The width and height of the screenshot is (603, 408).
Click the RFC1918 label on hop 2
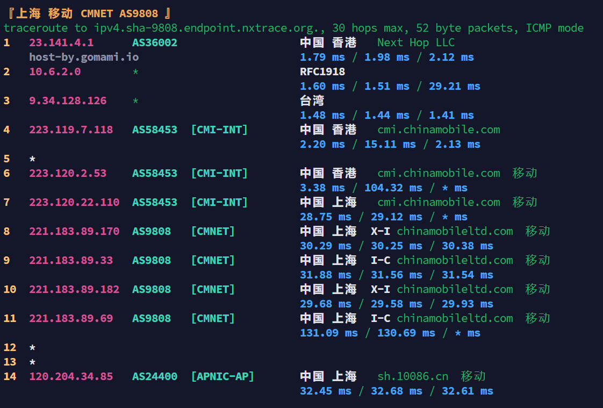(322, 71)
